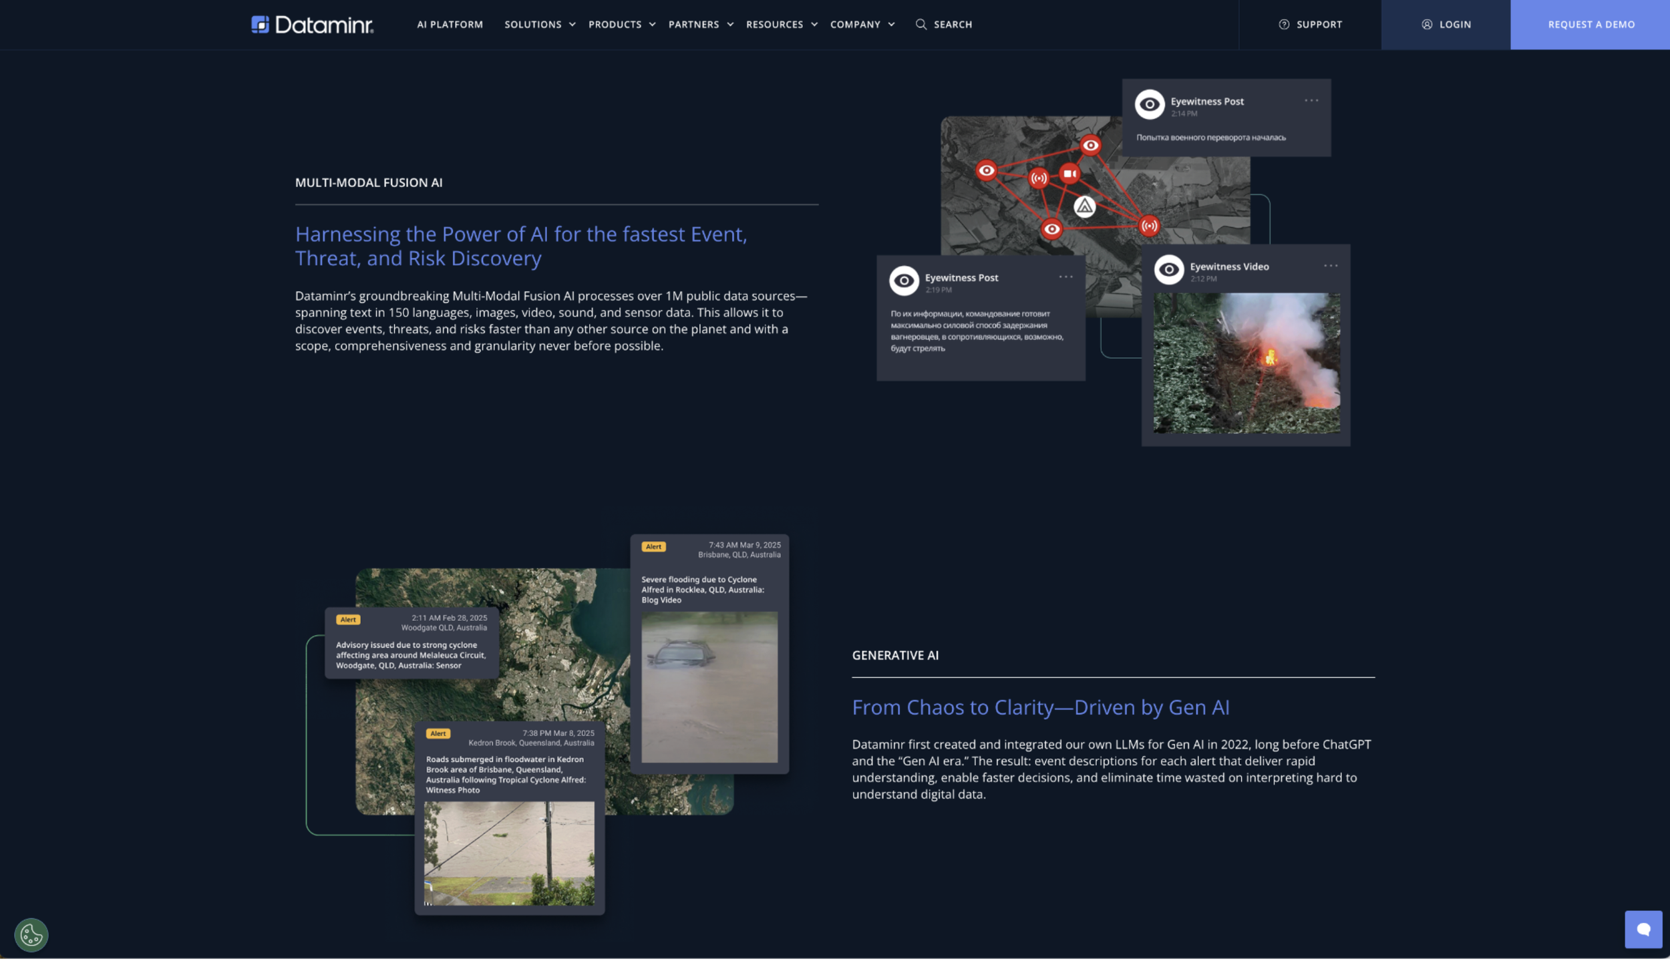Open the Resources menu label
Viewport: 1670px width, 961px height.
[774, 25]
